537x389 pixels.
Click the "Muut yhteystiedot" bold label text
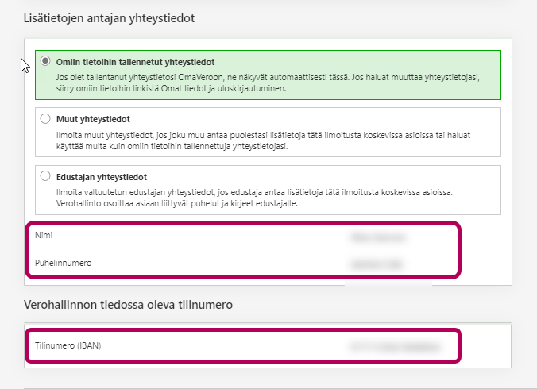click(93, 119)
